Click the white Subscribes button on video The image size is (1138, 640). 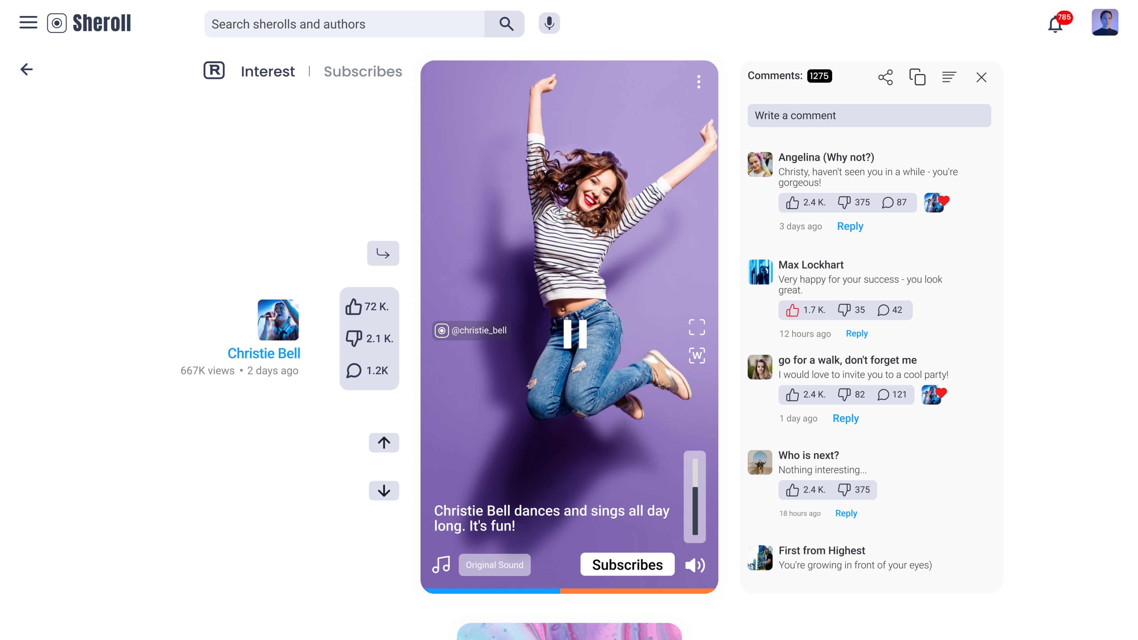(627, 565)
